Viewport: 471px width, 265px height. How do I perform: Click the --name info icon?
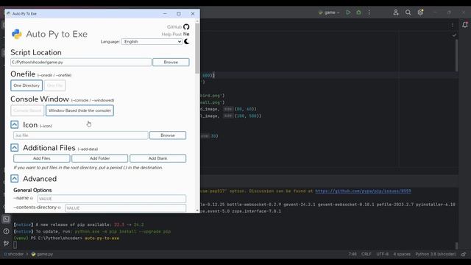click(x=32, y=198)
